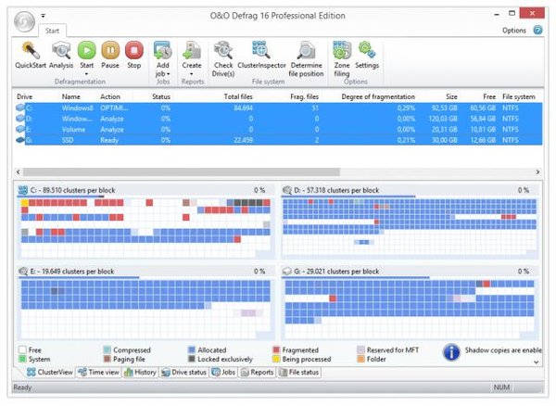Click the E: drive icon in the list
Image resolution: width=556 pixels, height=406 pixels.
20,129
